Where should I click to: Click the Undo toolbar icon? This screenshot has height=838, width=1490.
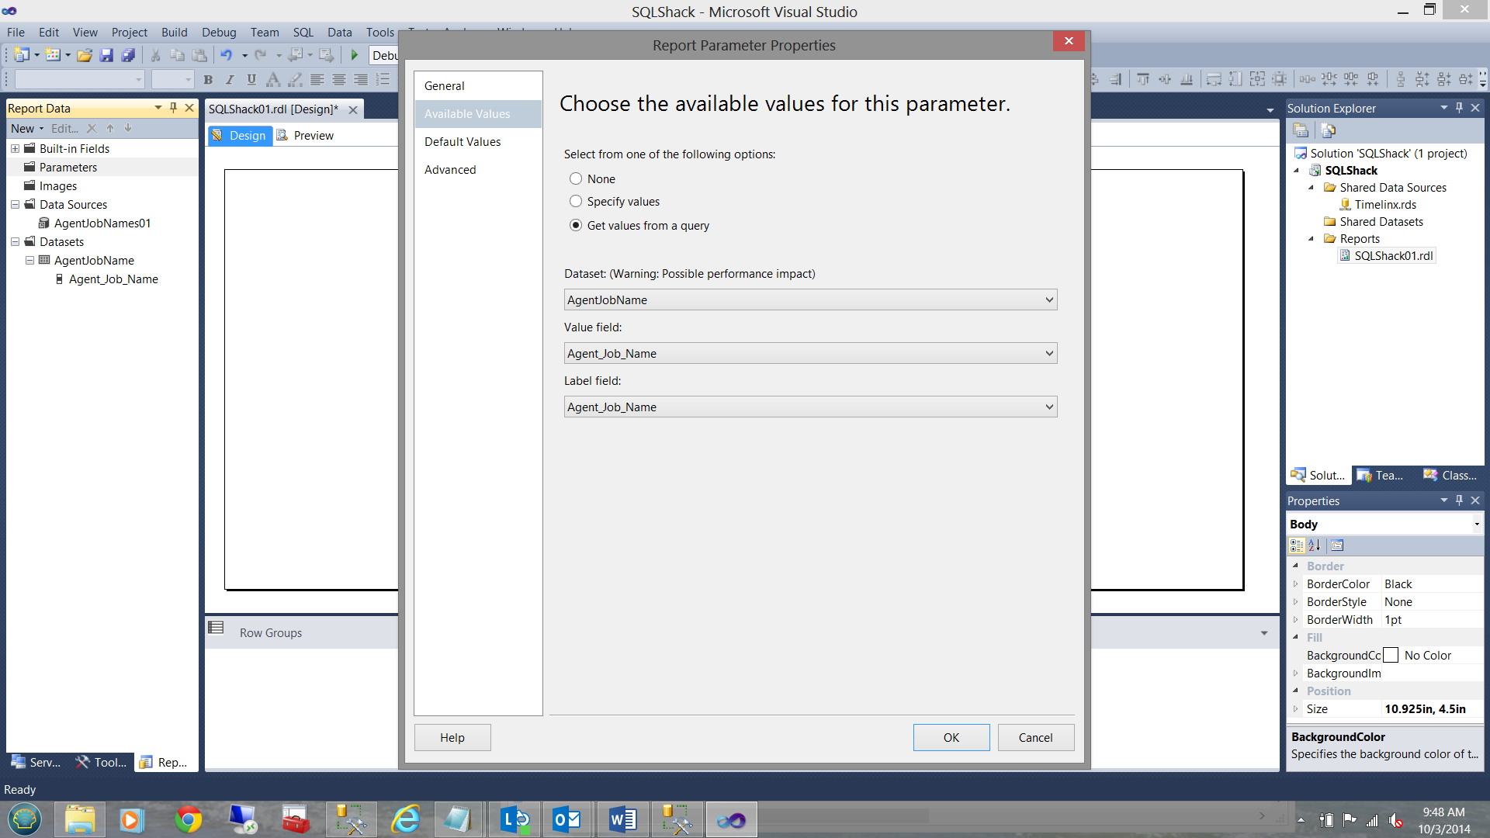226,55
